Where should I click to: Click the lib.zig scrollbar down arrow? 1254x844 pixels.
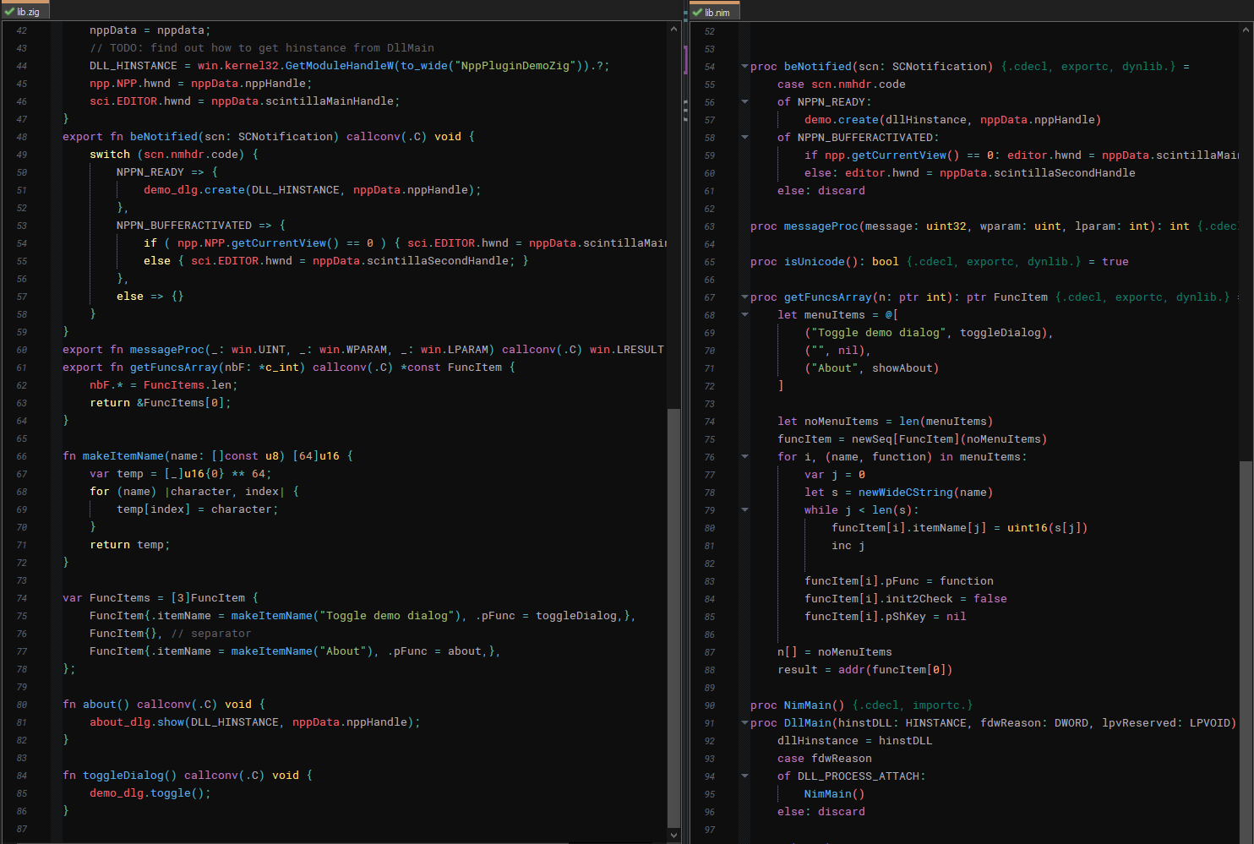673,835
